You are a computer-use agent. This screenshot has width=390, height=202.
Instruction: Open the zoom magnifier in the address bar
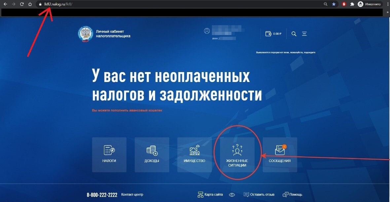point(326,4)
